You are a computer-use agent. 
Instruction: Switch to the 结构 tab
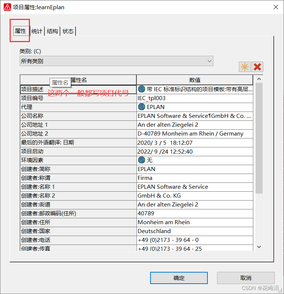click(52, 31)
